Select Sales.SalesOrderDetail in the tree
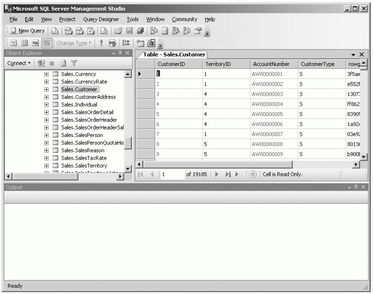This screenshot has height=294, width=373. pos(87,112)
